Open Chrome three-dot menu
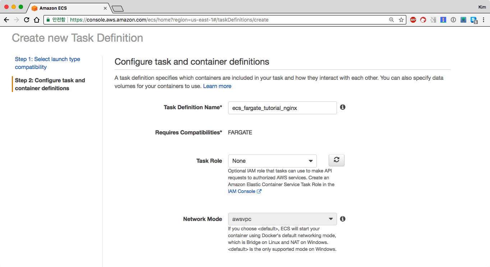This screenshot has height=267, width=490. tap(484, 20)
